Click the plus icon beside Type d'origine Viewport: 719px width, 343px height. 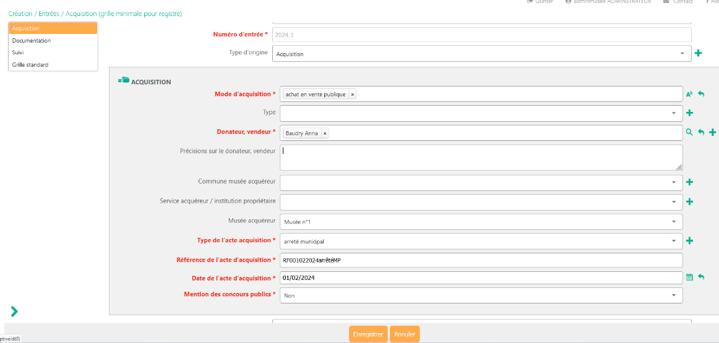(x=698, y=54)
